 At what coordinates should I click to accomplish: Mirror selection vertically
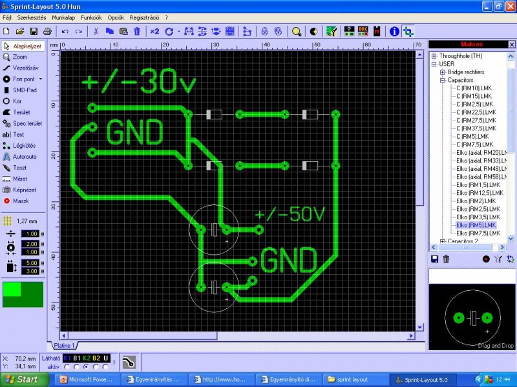pyautogui.click(x=202, y=32)
